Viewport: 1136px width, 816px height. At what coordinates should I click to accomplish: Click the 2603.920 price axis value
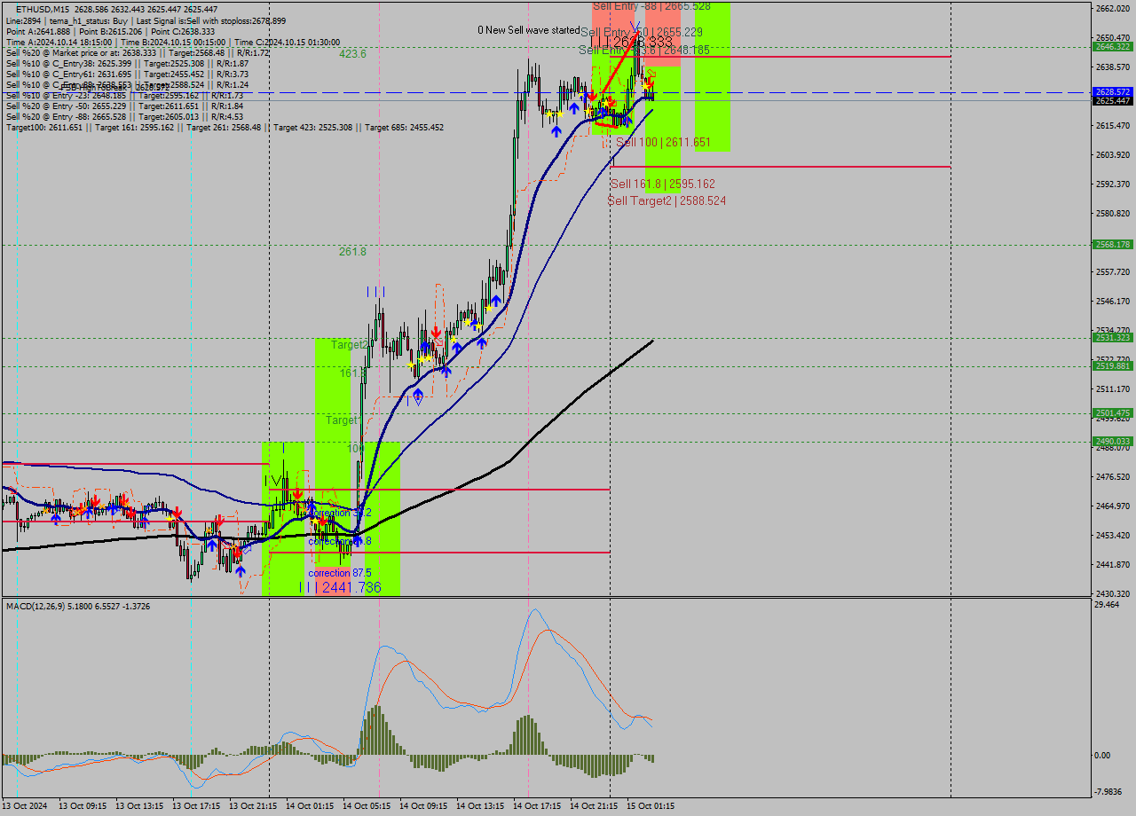(x=1112, y=155)
